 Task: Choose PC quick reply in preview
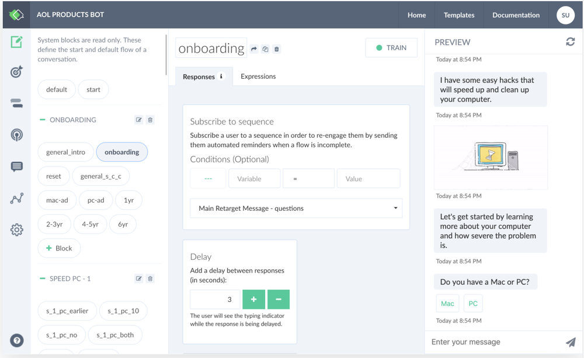click(473, 303)
